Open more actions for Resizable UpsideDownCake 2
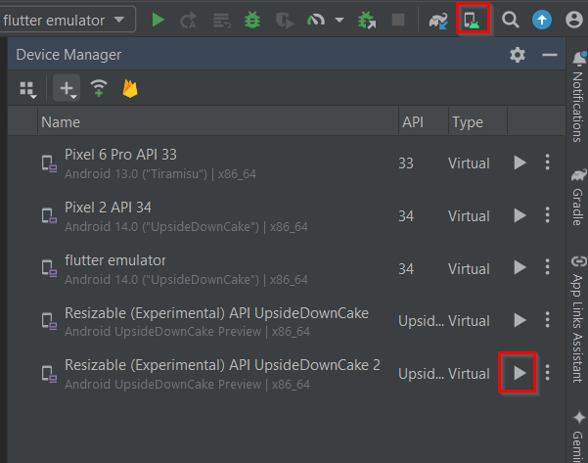Viewport: 588px width, 463px height. tap(548, 372)
